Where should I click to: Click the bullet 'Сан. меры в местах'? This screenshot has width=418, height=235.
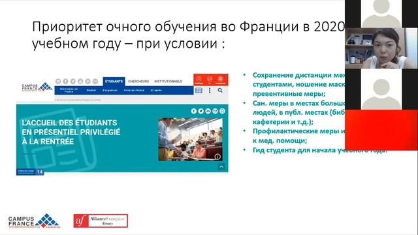point(298,112)
